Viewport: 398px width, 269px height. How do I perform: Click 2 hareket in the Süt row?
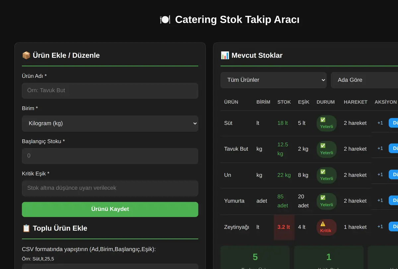355,123
